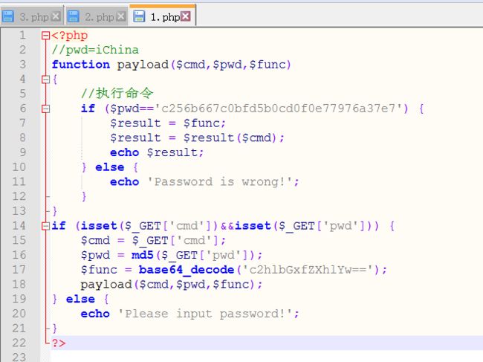Viewport: 483px width, 362px height.
Task: Click the closing ?> tag on line 22
Action: (x=59, y=343)
